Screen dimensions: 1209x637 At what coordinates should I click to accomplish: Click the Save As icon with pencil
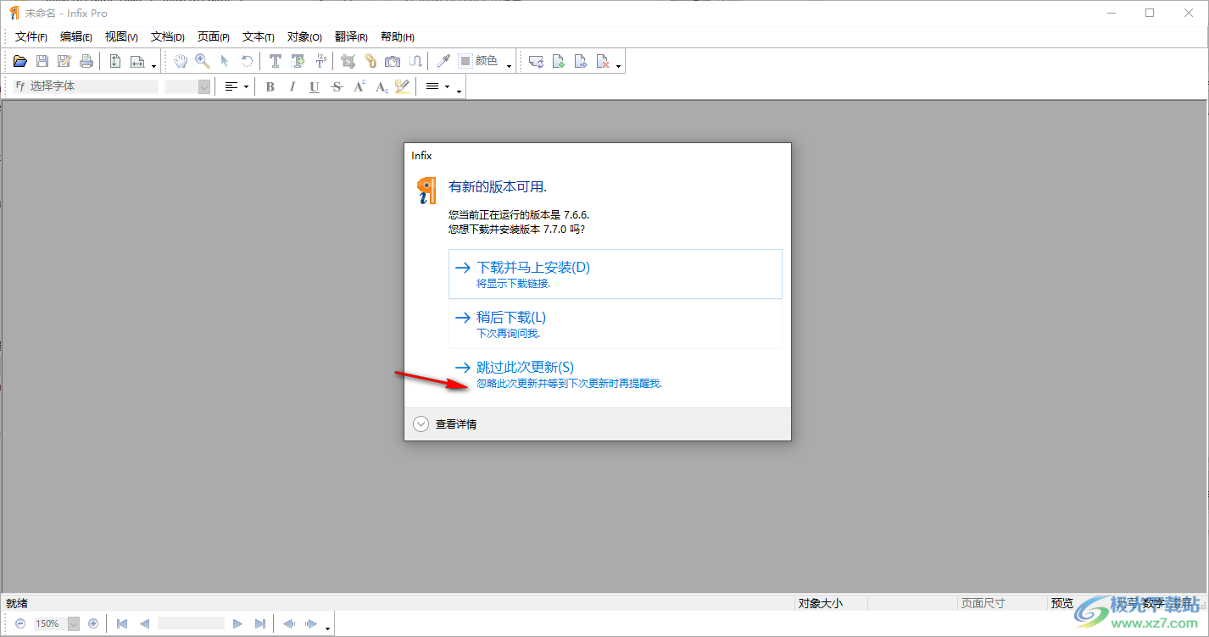point(64,61)
